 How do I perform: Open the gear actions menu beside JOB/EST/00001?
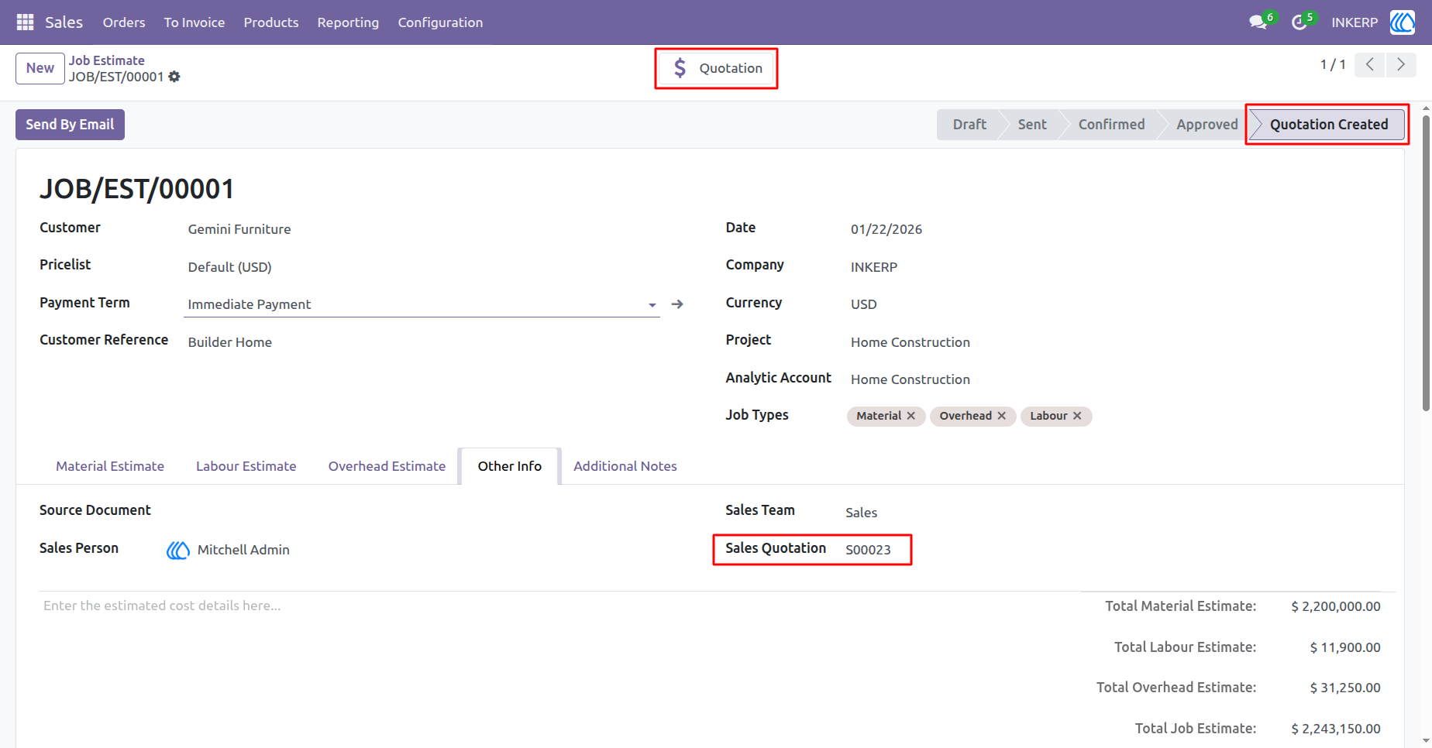click(174, 77)
